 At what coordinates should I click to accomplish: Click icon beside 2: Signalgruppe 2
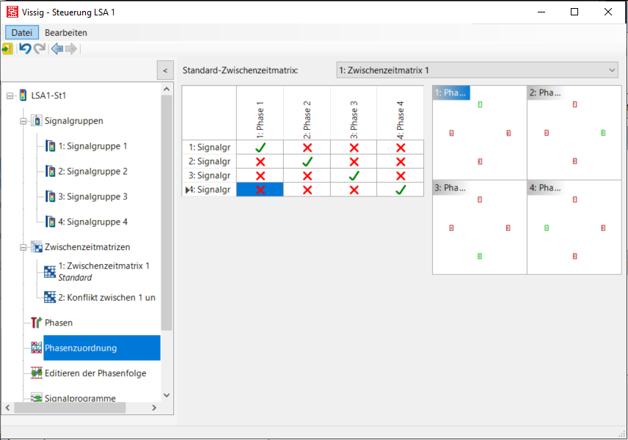tap(50, 171)
